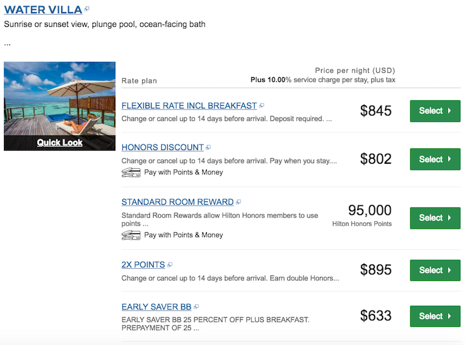Open popup icon next to Water Villa title
This screenshot has height=345, width=465.
pos(88,9)
